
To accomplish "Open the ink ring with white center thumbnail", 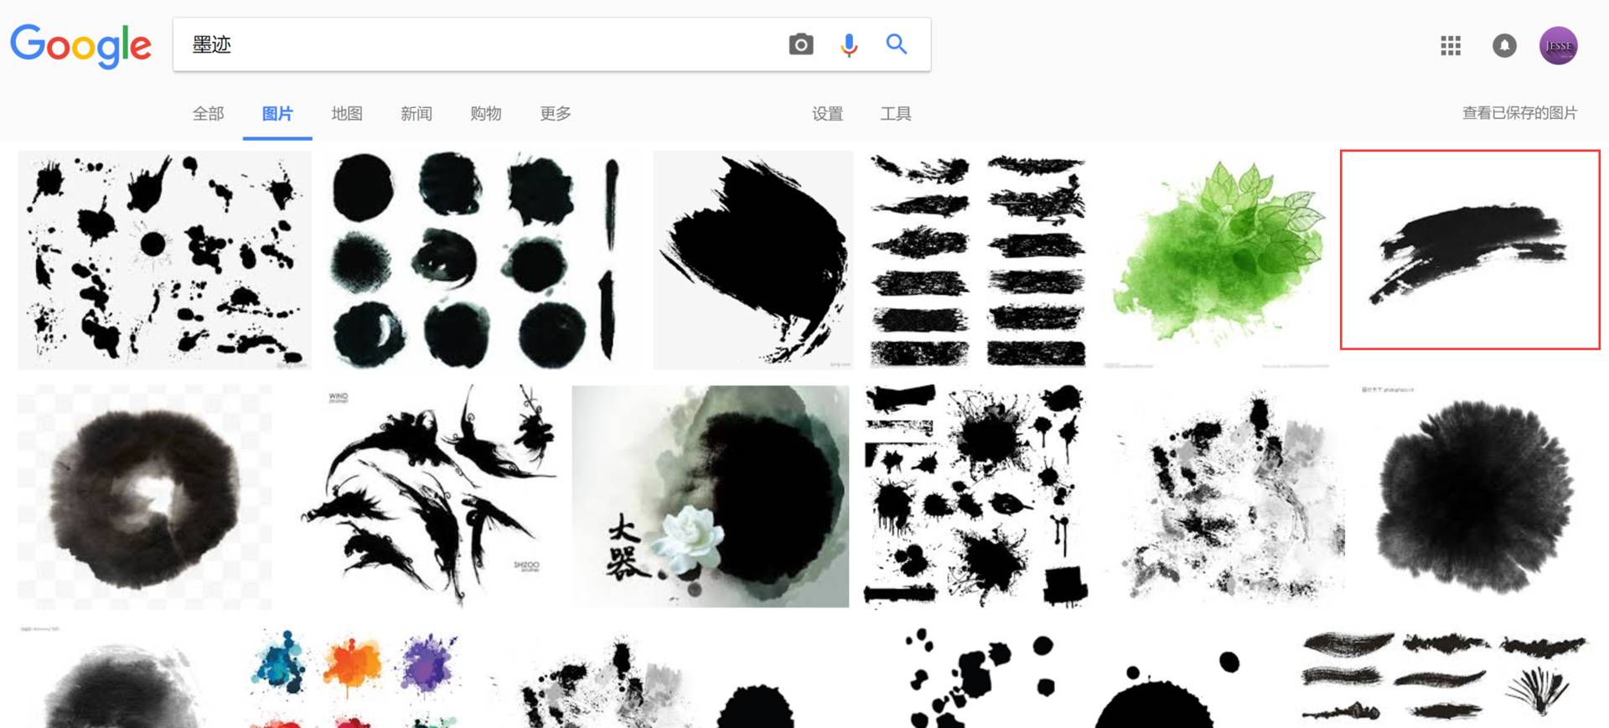I will pyautogui.click(x=145, y=497).
